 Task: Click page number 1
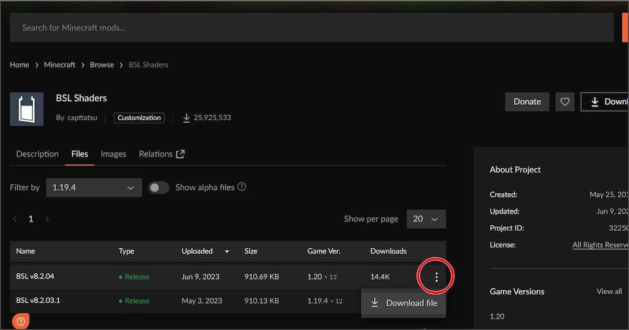coord(31,219)
